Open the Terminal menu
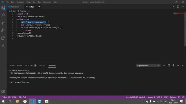The width and height of the screenshot is (186, 104). (47, 2)
